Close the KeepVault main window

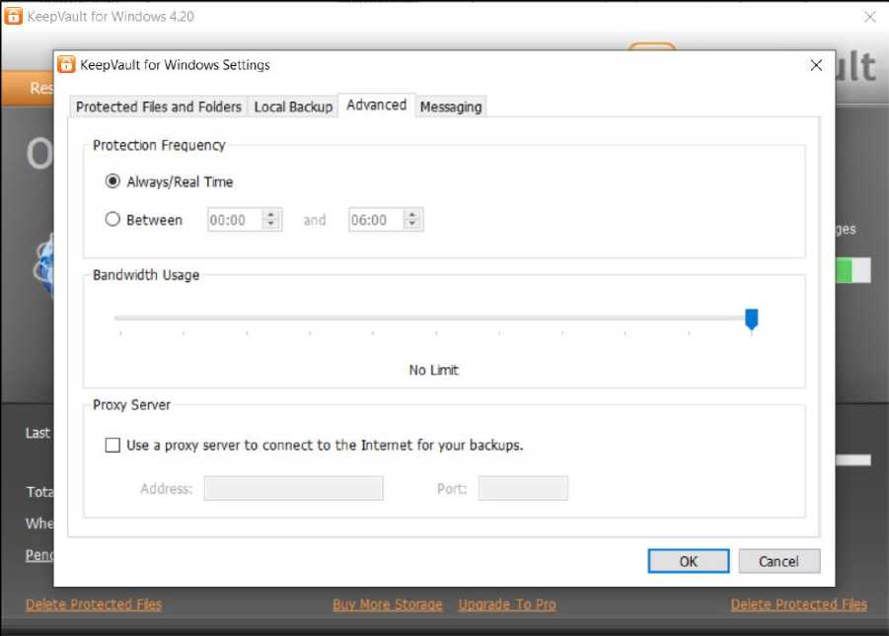(870, 17)
